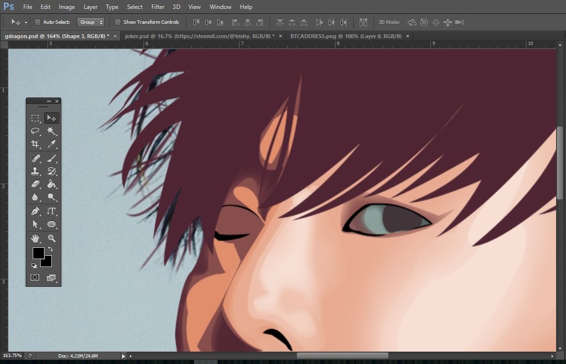
Task: Open the Group auto-select dropdown
Action: (x=92, y=22)
